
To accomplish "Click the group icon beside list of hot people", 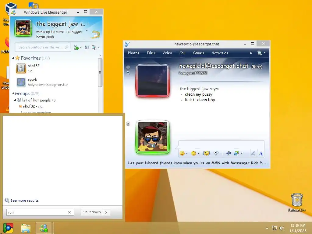I will [19, 100].
